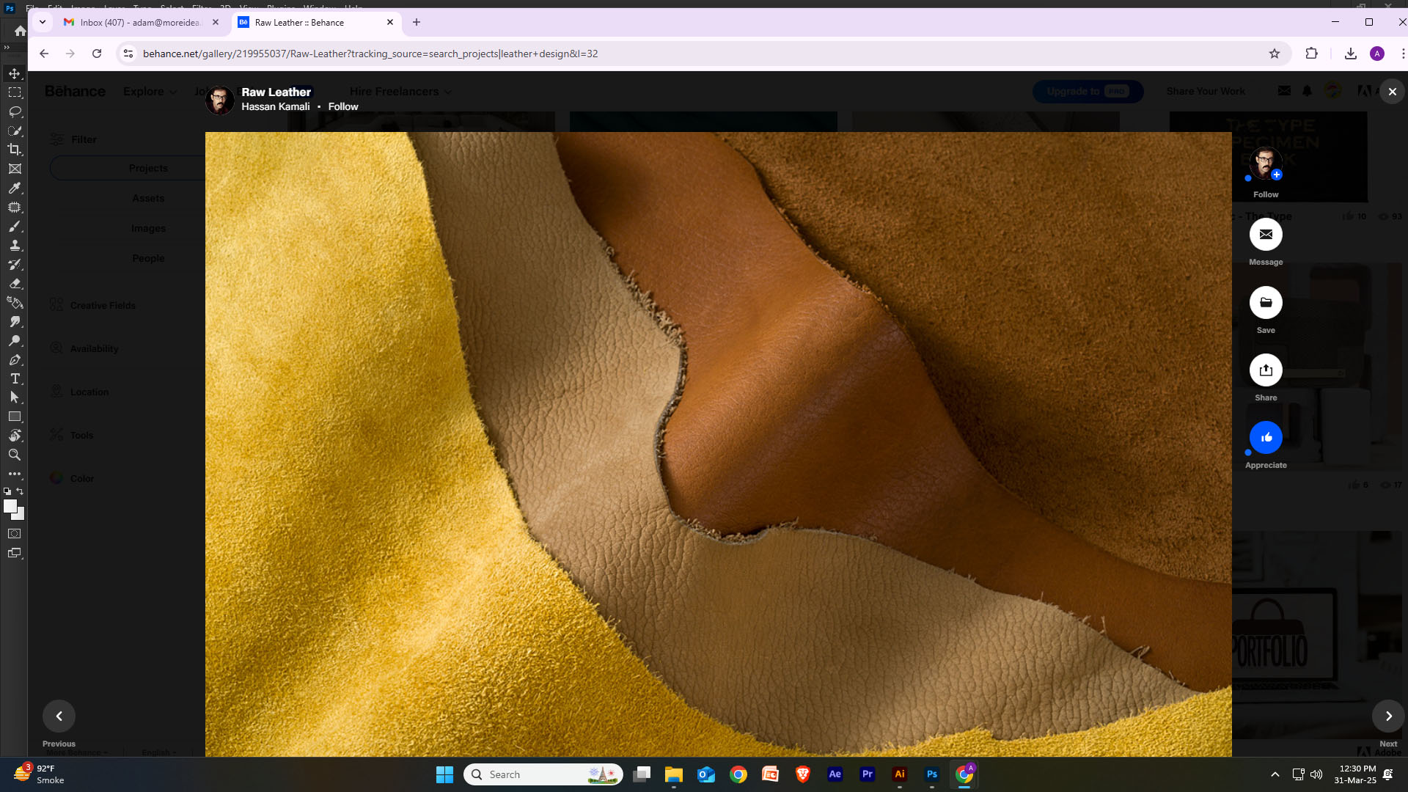Expand Photoshop toolbar double-arrow
1408x792 pixels.
pos(7,48)
